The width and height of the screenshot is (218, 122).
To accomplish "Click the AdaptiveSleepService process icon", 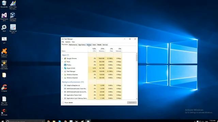I will (65, 85).
